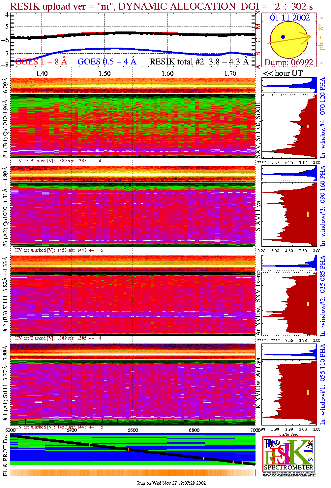
Task: Click GOES class letter 'M'
Action: [x=258, y=26]
